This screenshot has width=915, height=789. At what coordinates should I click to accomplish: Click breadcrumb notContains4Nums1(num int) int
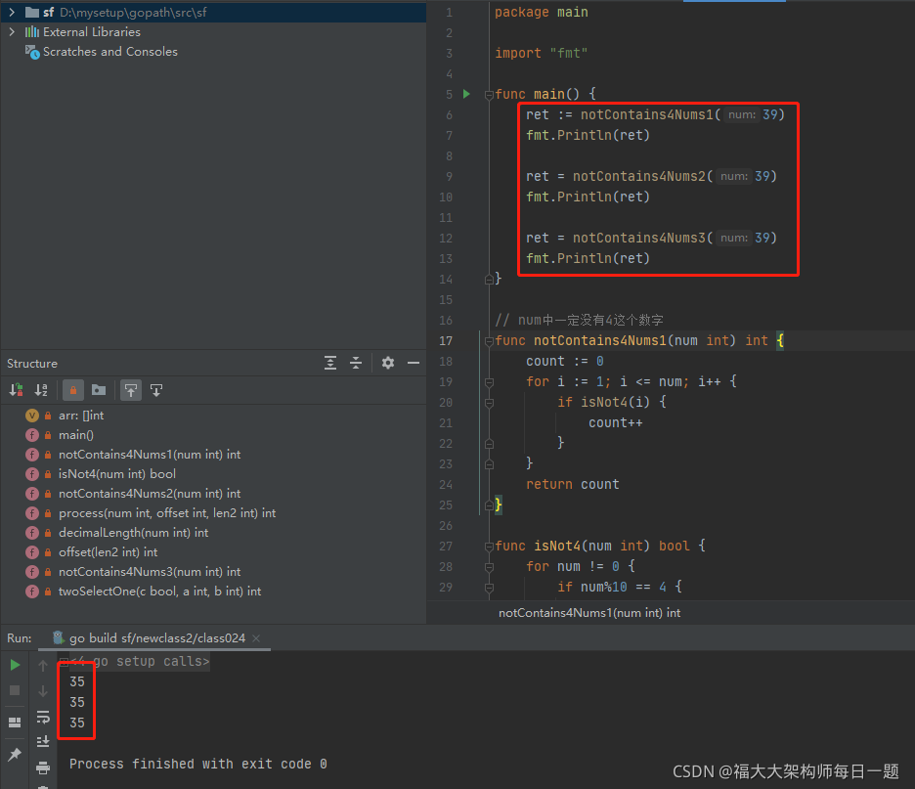coord(589,613)
